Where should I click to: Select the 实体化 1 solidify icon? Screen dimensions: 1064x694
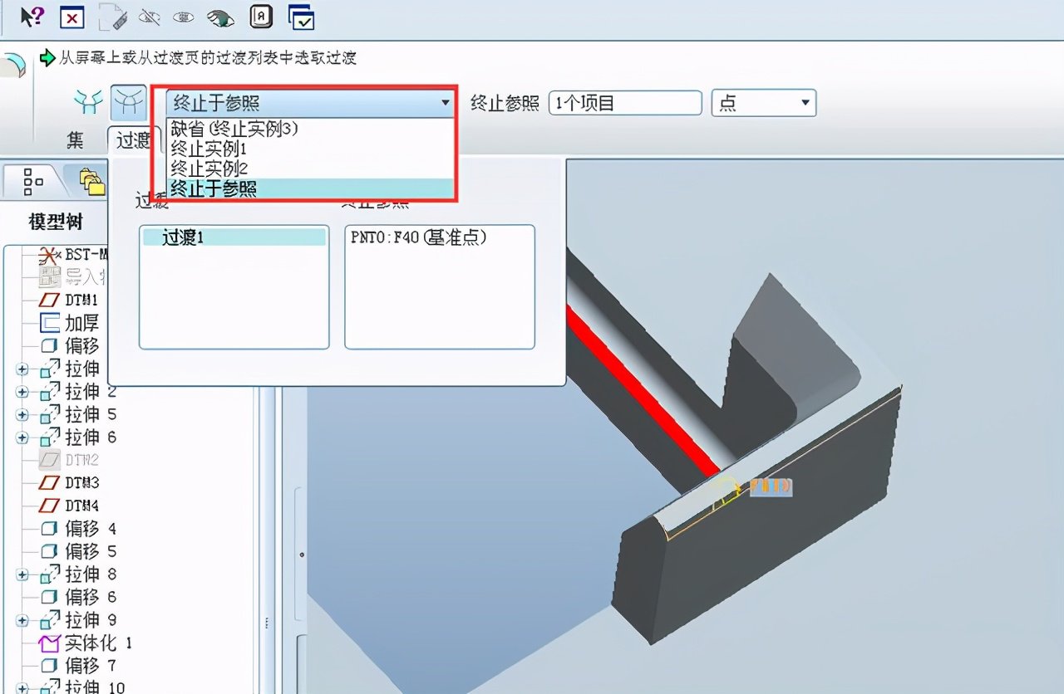click(x=50, y=643)
